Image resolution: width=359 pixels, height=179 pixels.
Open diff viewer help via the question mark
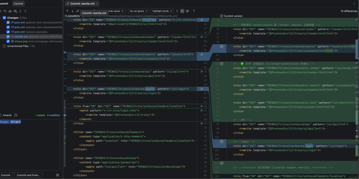click(x=194, y=11)
